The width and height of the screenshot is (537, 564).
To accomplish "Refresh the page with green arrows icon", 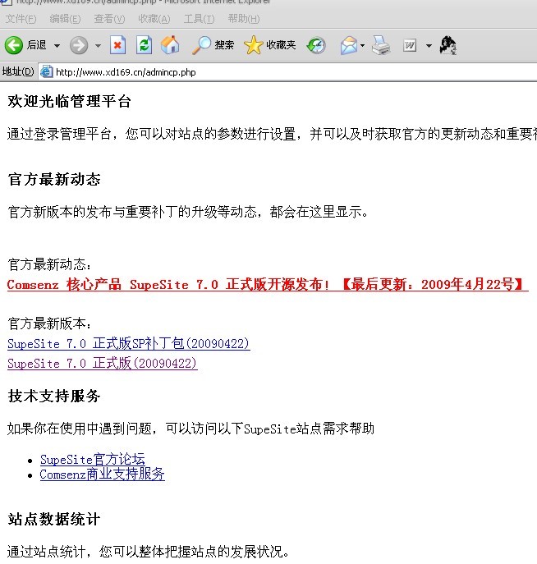I will coord(145,45).
